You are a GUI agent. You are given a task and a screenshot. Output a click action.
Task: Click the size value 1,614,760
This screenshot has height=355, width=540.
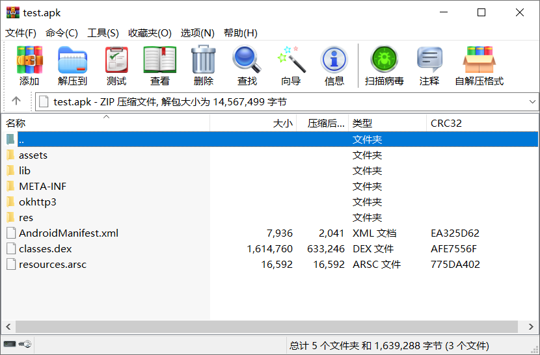pyautogui.click(x=269, y=248)
